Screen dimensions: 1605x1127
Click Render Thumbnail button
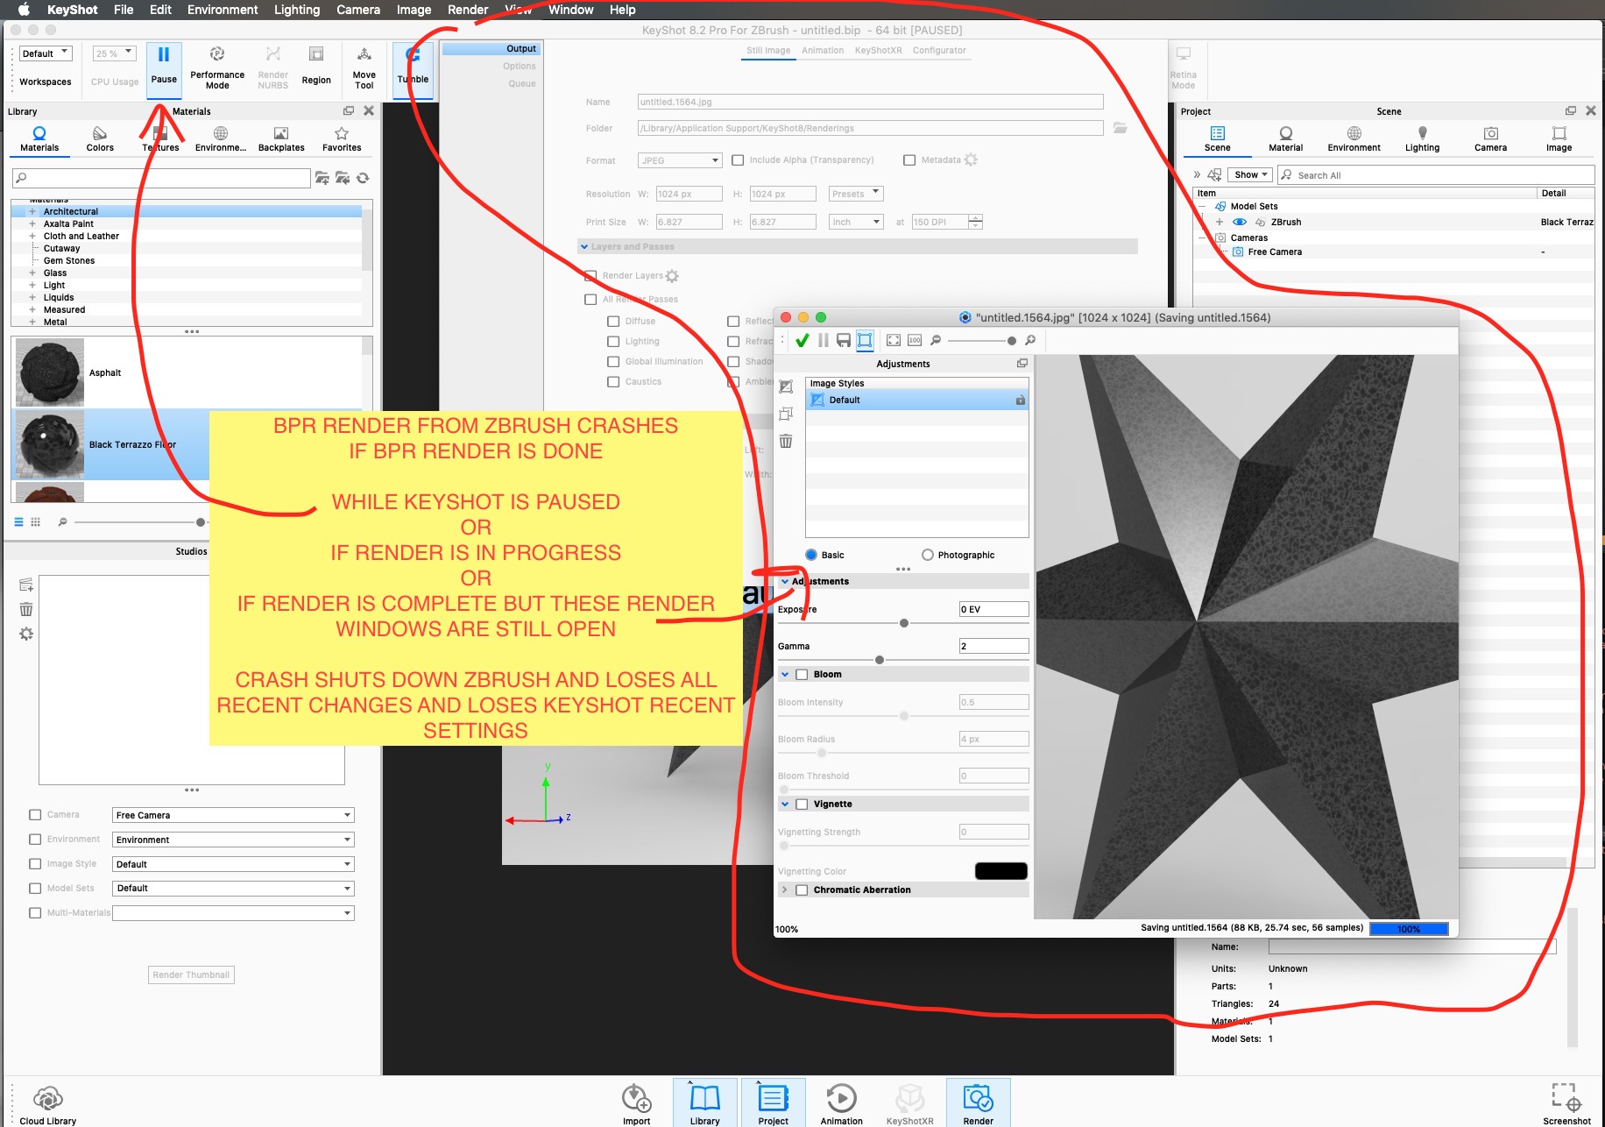[x=191, y=975]
